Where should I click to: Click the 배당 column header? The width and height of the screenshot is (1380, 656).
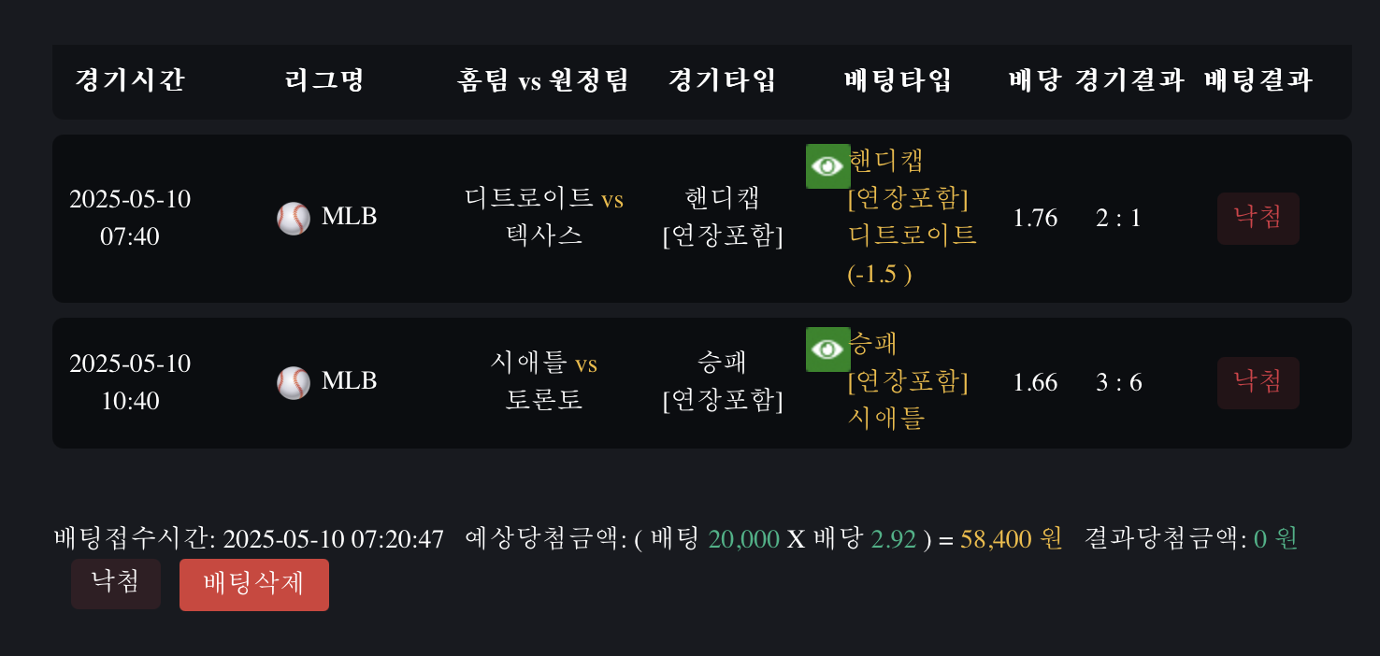tap(1035, 81)
